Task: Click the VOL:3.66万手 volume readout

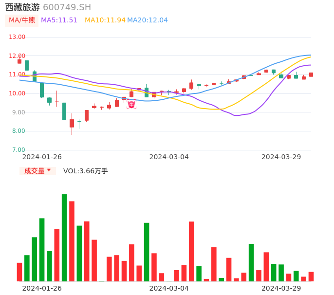Action: click(86, 171)
